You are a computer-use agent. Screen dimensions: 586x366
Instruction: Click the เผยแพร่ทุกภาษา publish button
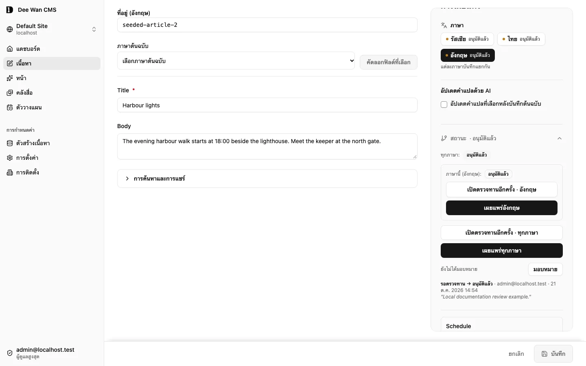[x=502, y=251]
